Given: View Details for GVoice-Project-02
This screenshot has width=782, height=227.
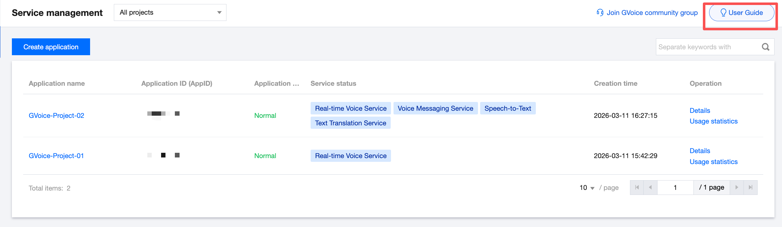Looking at the screenshot, I should click(x=700, y=110).
